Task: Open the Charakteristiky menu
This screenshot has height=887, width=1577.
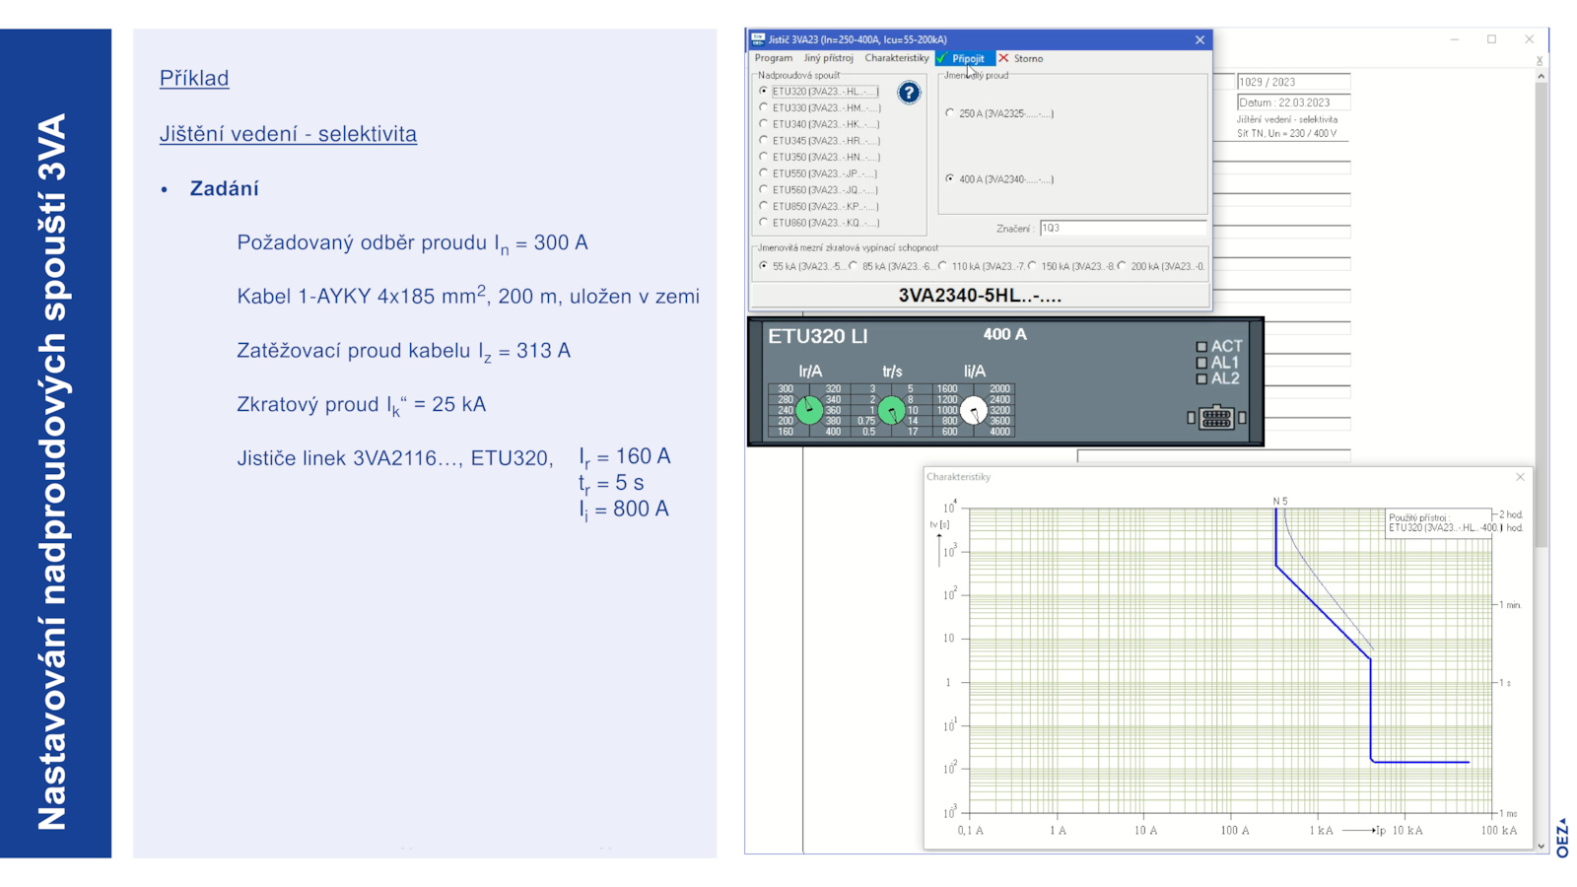Action: pyautogui.click(x=896, y=58)
